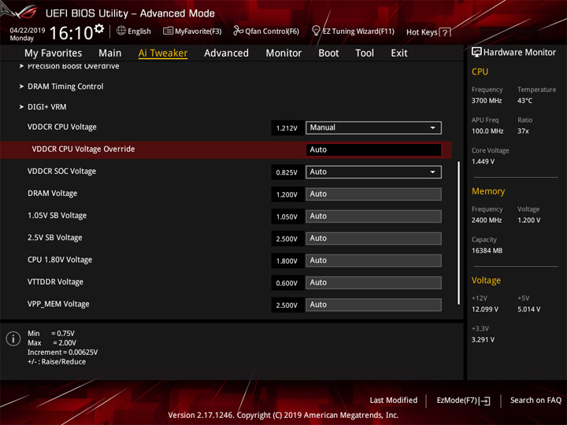Open the Hot Keys question mark icon
567x425 pixels.
445,32
